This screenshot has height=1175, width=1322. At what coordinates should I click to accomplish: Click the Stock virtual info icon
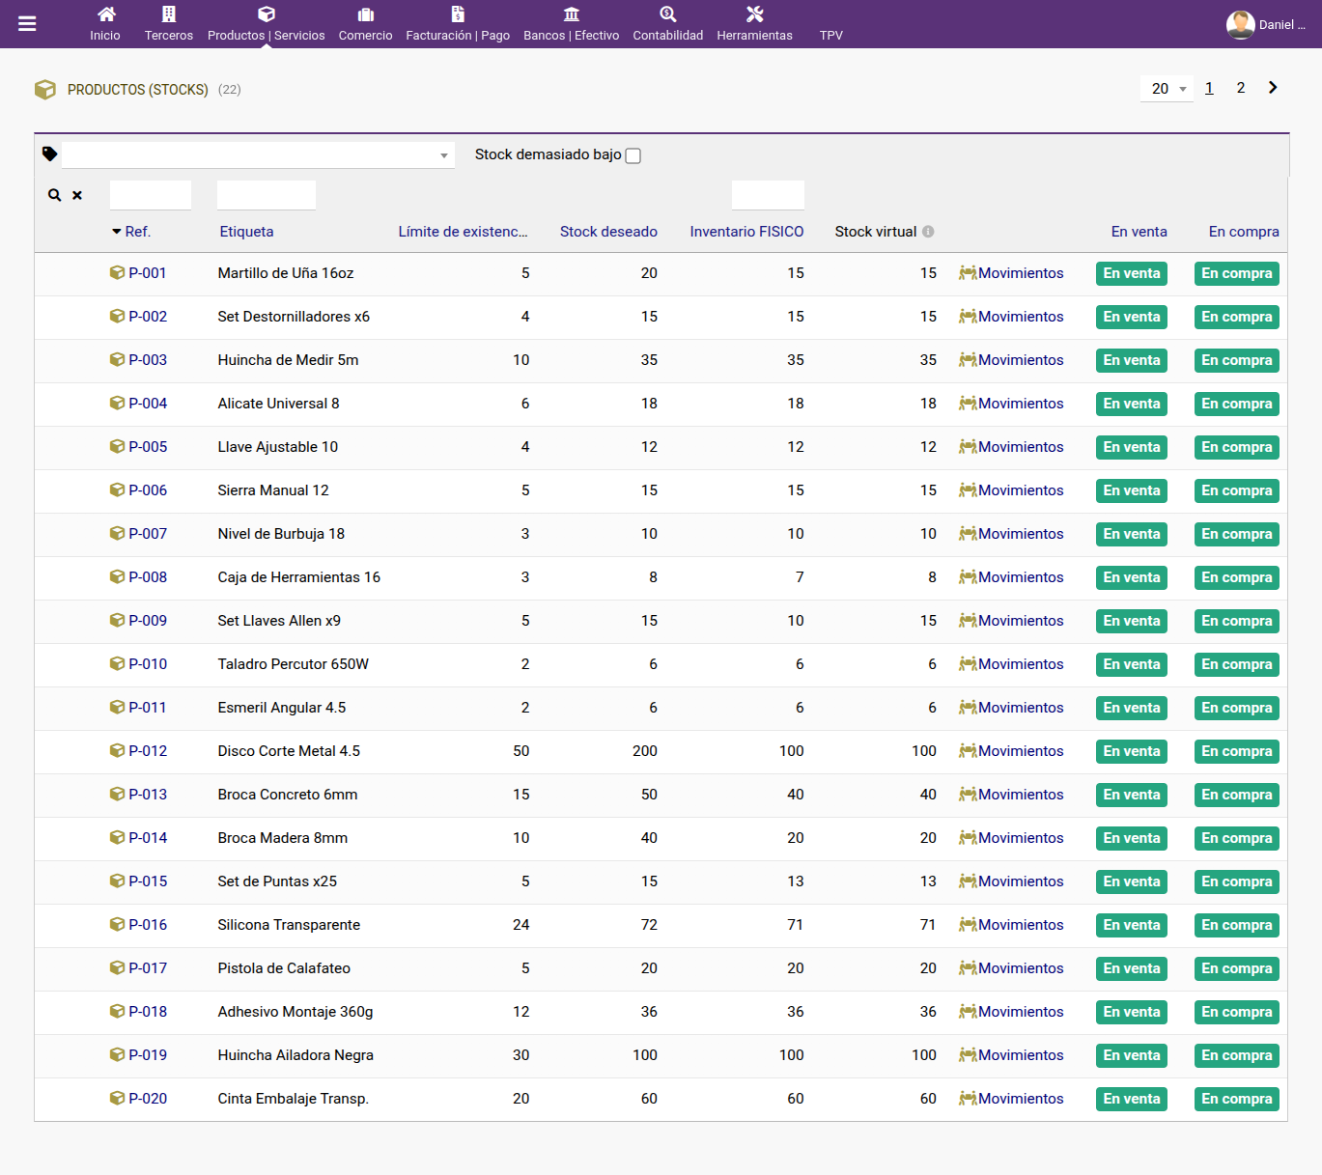click(928, 232)
